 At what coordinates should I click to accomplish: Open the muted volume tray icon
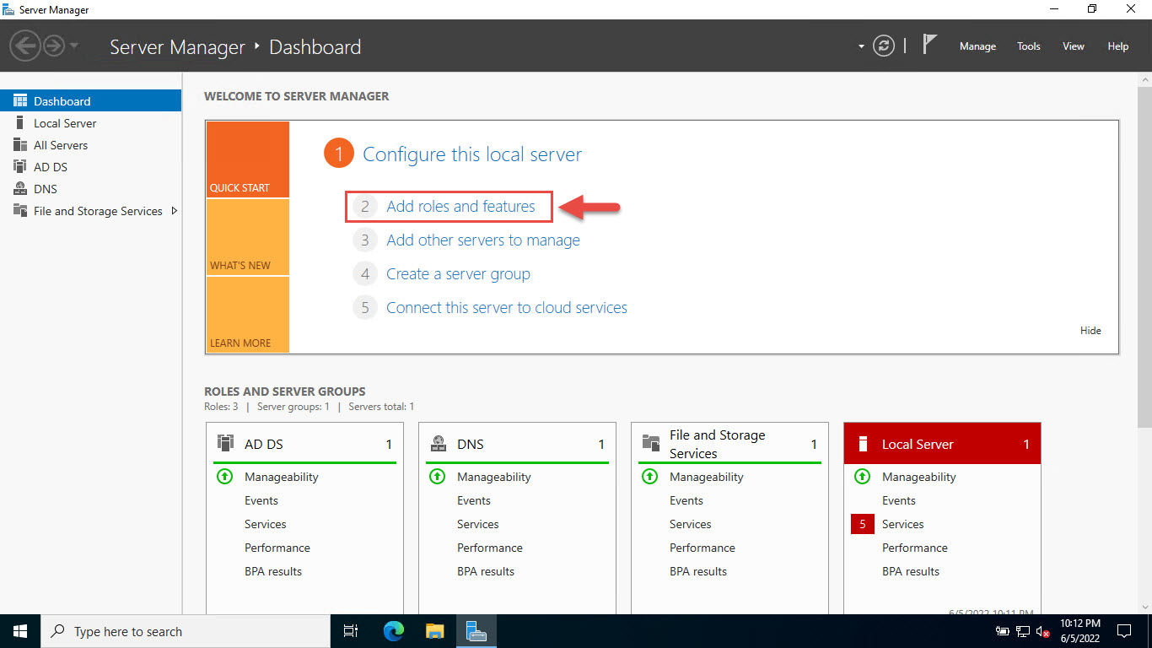[1043, 631]
